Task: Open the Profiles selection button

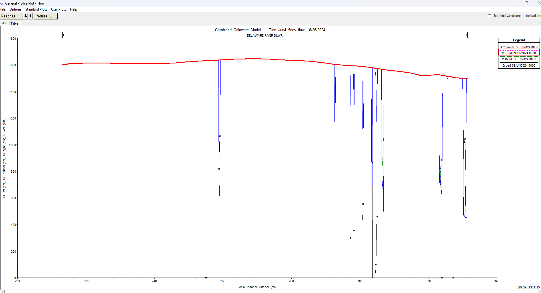Action: (x=45, y=16)
